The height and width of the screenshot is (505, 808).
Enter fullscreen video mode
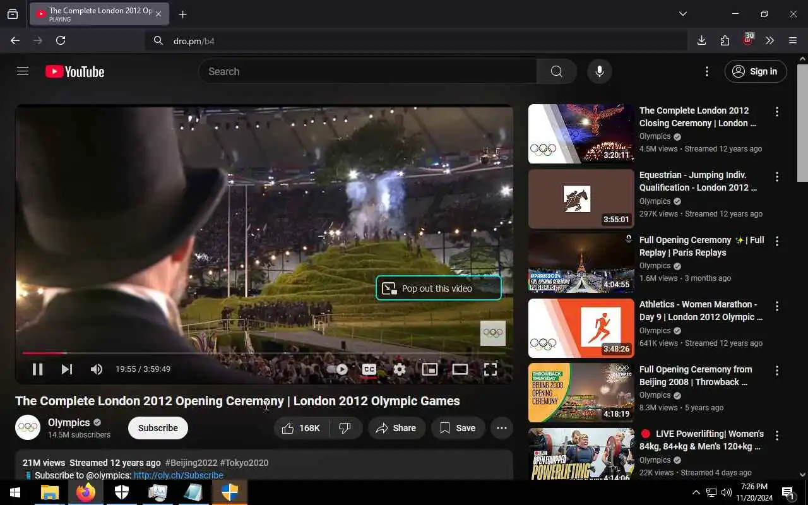coord(490,369)
